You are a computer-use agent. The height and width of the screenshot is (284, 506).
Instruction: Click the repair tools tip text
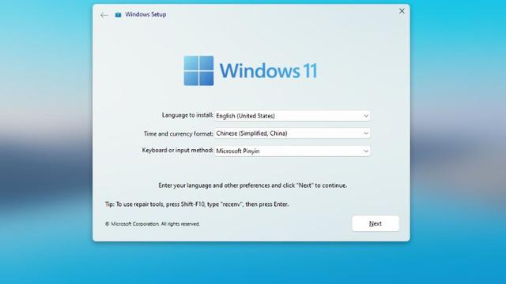pos(197,204)
